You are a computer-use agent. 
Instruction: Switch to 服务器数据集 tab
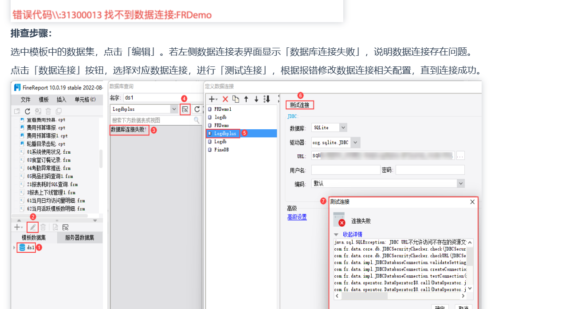[x=80, y=238]
